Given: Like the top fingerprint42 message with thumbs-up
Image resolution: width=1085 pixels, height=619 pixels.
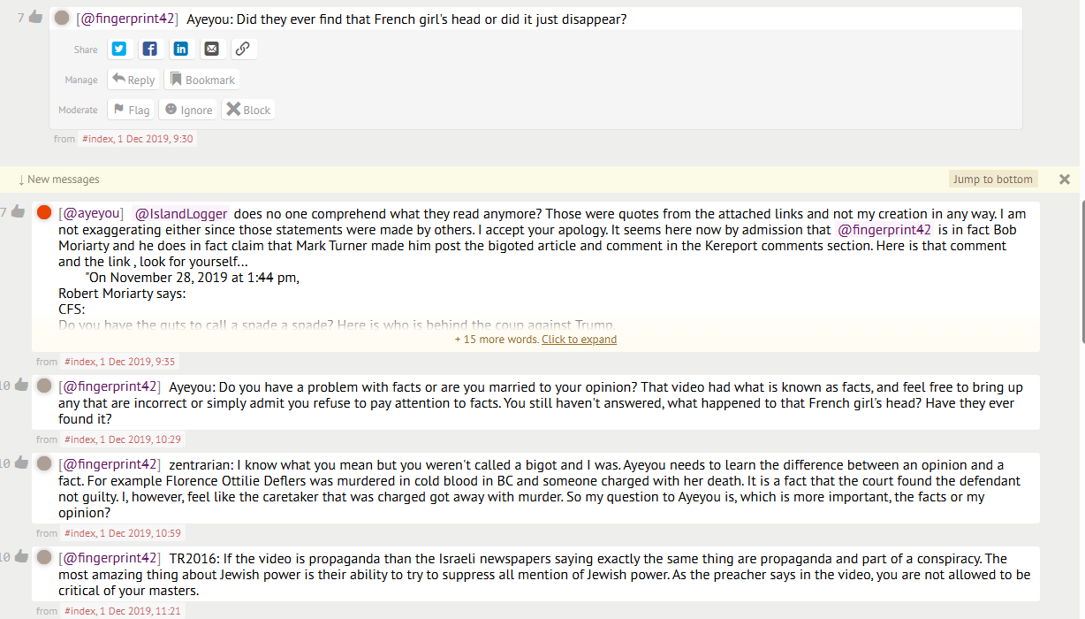Looking at the screenshot, I should [x=35, y=17].
